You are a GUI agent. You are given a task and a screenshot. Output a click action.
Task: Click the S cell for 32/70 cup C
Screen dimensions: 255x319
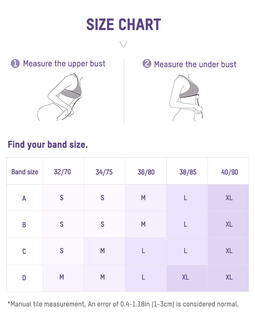(62, 251)
